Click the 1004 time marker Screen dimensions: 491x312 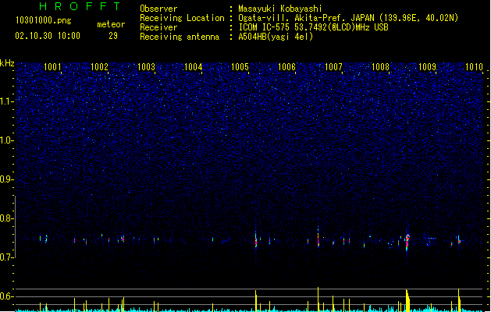click(194, 67)
